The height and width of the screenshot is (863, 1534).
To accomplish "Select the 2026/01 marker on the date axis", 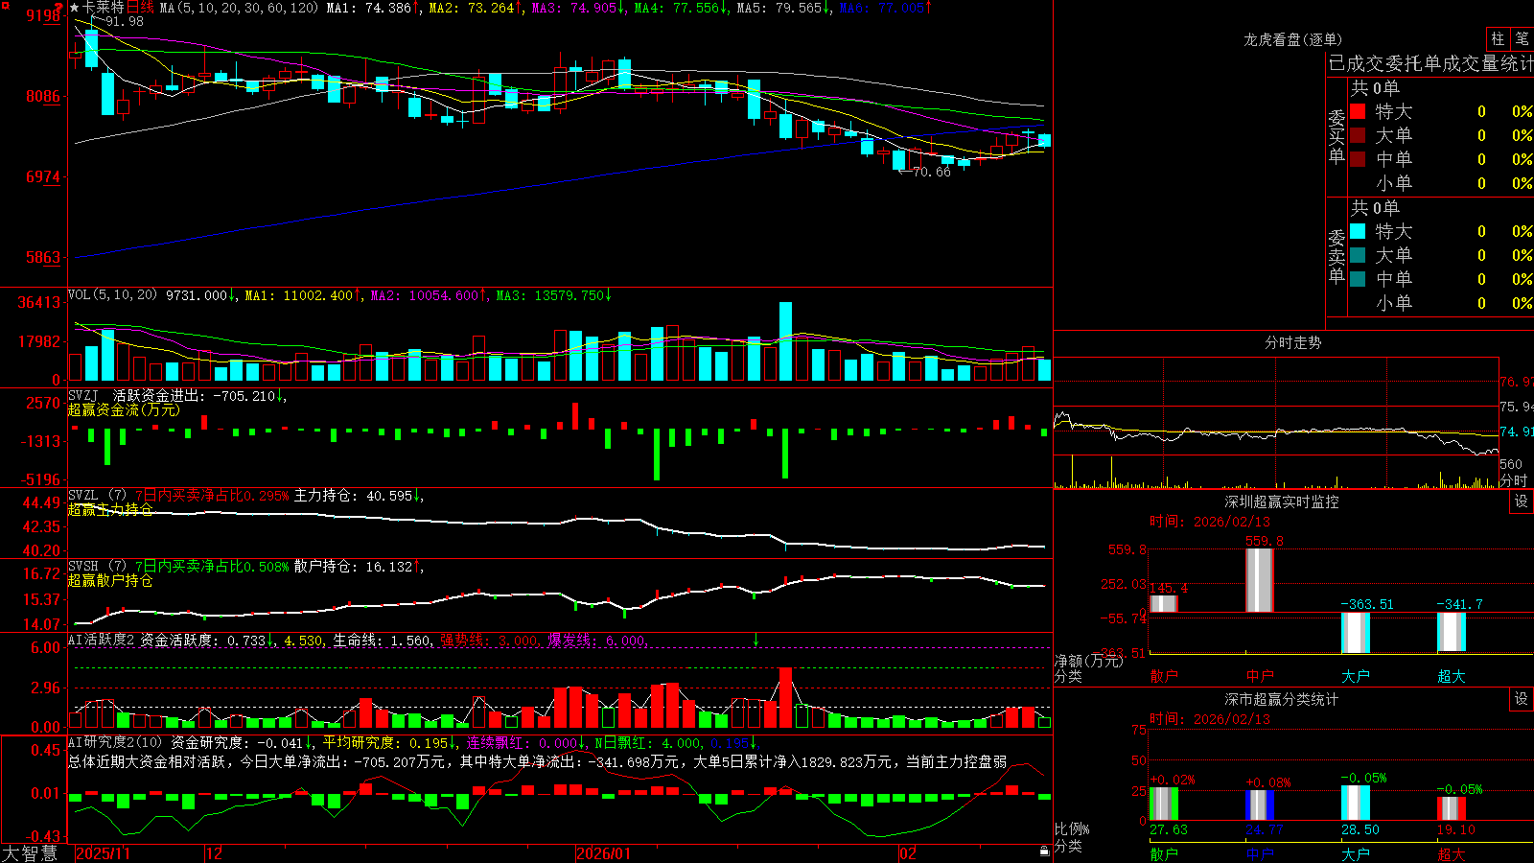I will (x=603, y=853).
